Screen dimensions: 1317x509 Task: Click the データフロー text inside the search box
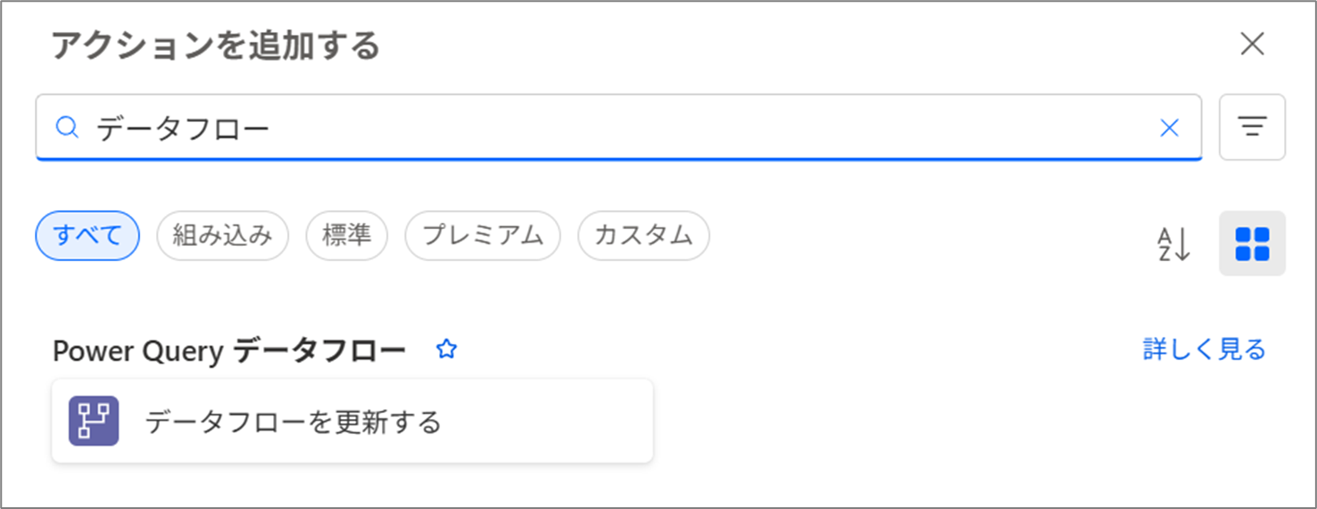click(183, 128)
